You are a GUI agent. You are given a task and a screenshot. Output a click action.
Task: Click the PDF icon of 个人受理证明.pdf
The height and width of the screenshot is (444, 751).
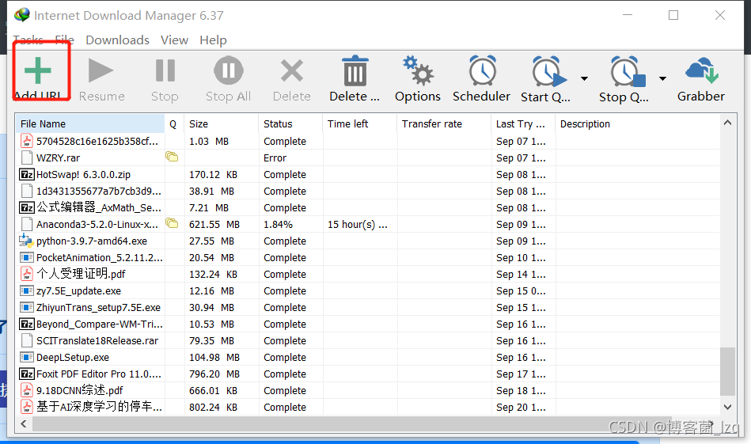click(x=27, y=274)
